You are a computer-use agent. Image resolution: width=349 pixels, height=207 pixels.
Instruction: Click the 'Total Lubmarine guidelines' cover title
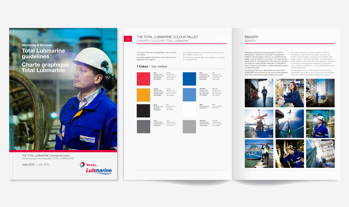(43, 54)
